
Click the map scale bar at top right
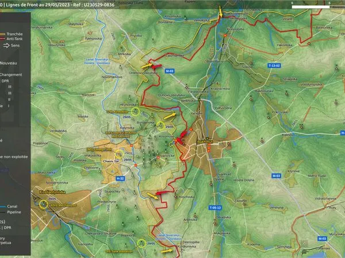tap(318, 7)
